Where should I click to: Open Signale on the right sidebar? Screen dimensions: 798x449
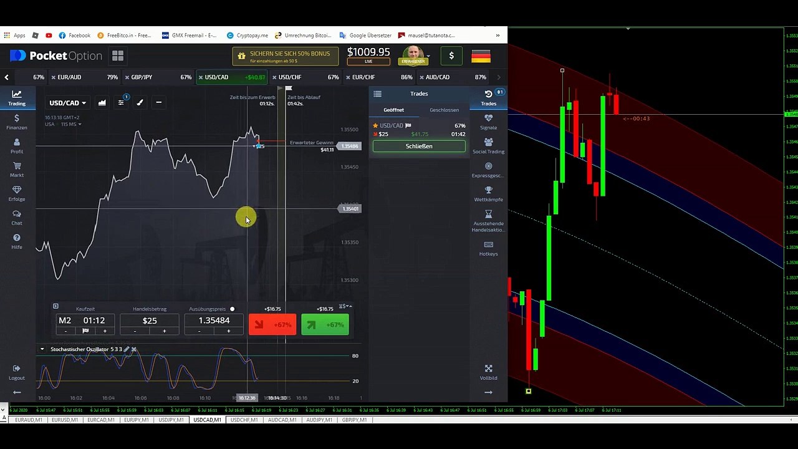click(489, 122)
